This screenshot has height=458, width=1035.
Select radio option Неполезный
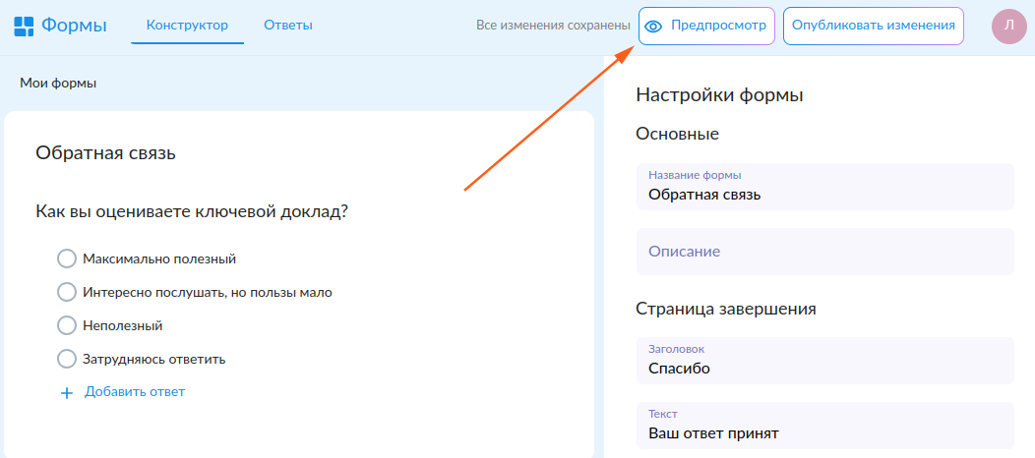pyautogui.click(x=67, y=325)
